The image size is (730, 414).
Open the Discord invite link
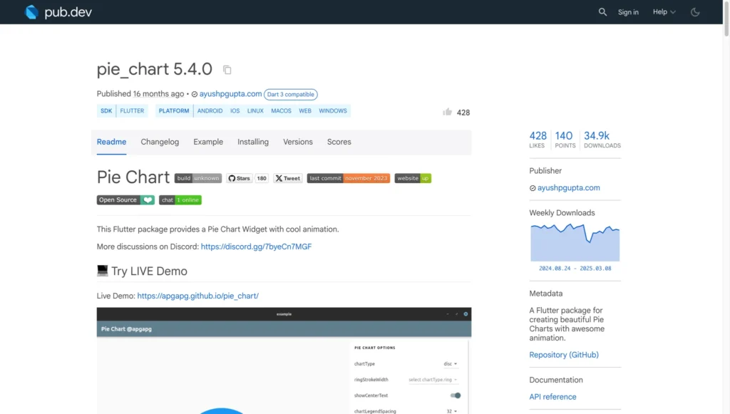[x=256, y=247]
